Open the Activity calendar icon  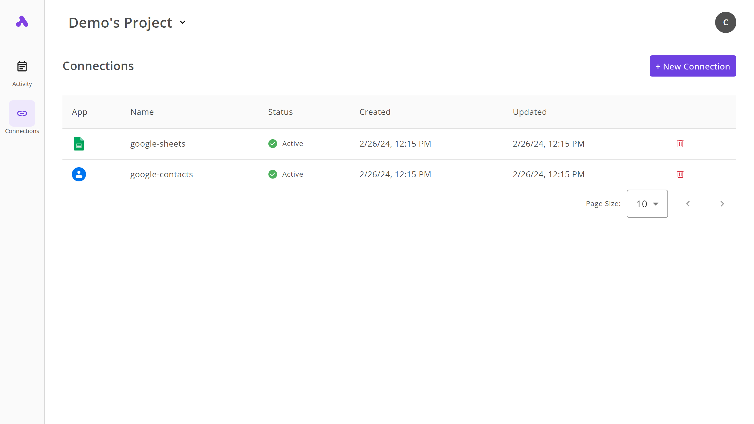click(22, 67)
